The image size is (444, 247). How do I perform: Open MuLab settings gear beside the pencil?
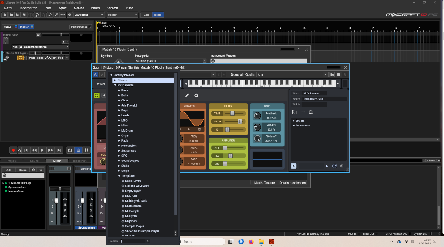(x=196, y=95)
